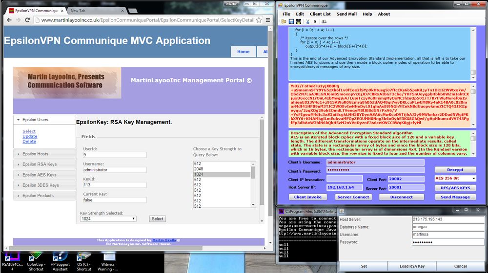Open the AES 256 Bit cipher dropdown
The height and width of the screenshot is (273, 488).
455,179
